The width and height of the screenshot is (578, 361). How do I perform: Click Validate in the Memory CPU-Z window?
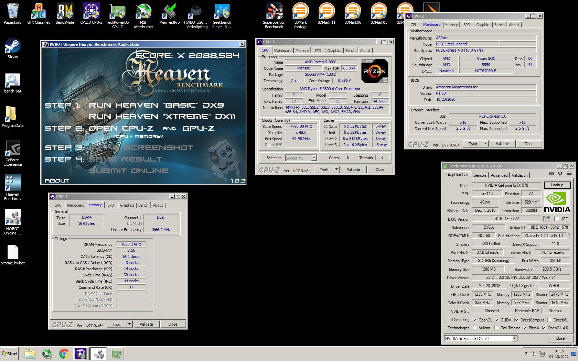pyautogui.click(x=146, y=324)
